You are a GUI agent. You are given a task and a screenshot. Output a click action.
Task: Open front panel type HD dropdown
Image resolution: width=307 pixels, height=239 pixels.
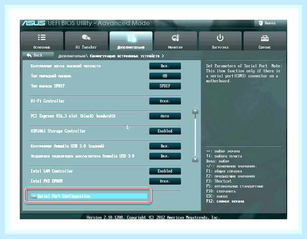click(x=165, y=76)
